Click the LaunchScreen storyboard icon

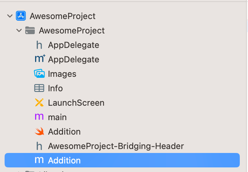(x=39, y=102)
